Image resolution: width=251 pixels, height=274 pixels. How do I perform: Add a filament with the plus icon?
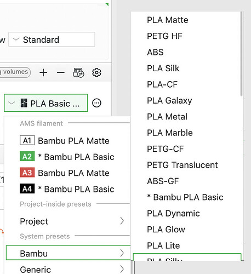coord(43,72)
